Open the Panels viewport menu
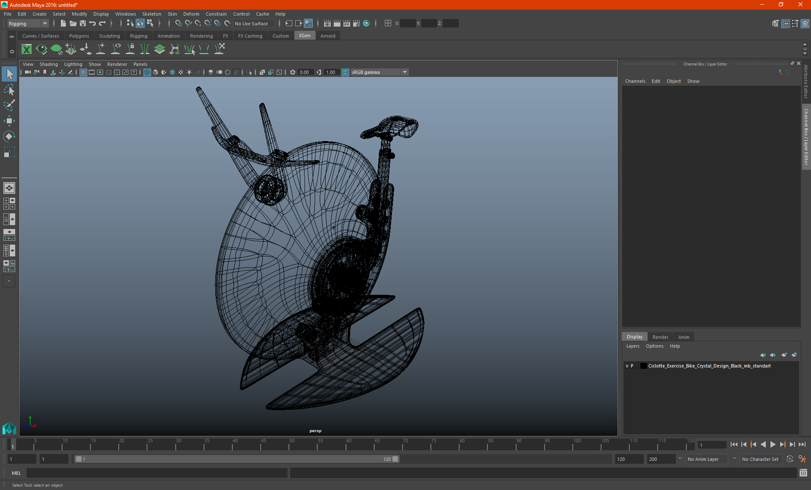This screenshot has height=490, width=811. (x=140, y=64)
